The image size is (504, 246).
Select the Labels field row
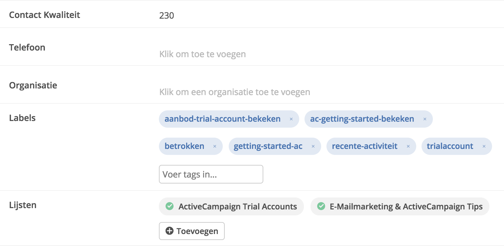click(22, 118)
